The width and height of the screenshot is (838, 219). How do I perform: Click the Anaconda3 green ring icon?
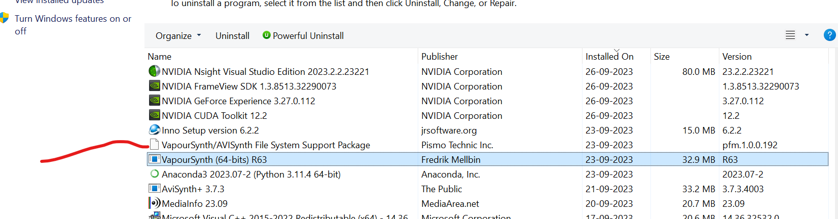154,174
